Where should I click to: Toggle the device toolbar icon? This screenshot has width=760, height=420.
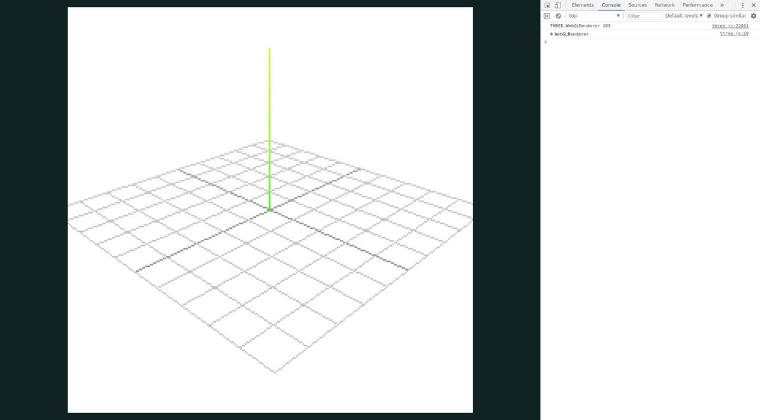[557, 5]
